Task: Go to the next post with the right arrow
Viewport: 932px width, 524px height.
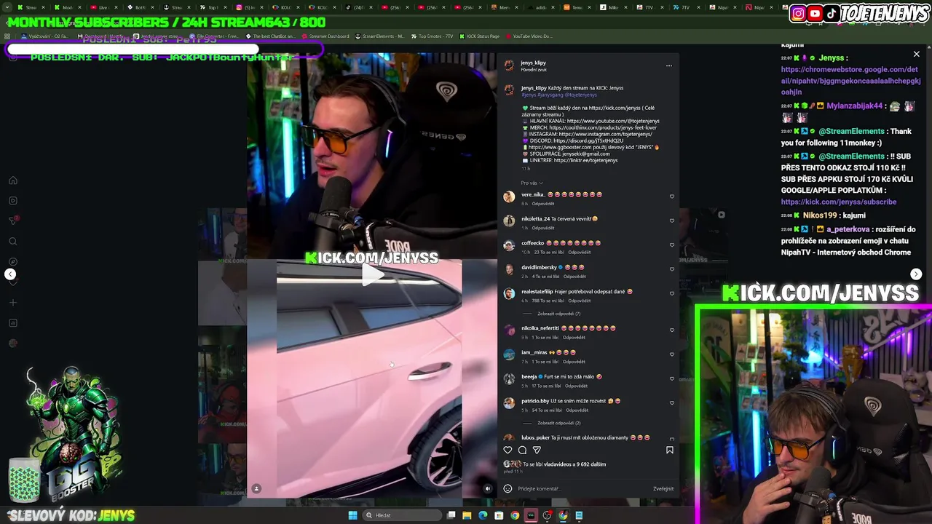Action: point(916,274)
